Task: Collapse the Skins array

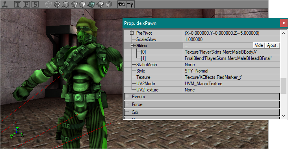Action: click(x=132, y=46)
